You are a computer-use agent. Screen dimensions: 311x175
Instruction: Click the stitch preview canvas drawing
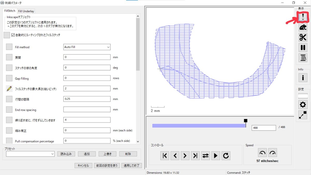coord(220,61)
